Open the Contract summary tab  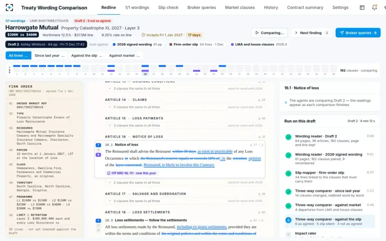[305, 7]
